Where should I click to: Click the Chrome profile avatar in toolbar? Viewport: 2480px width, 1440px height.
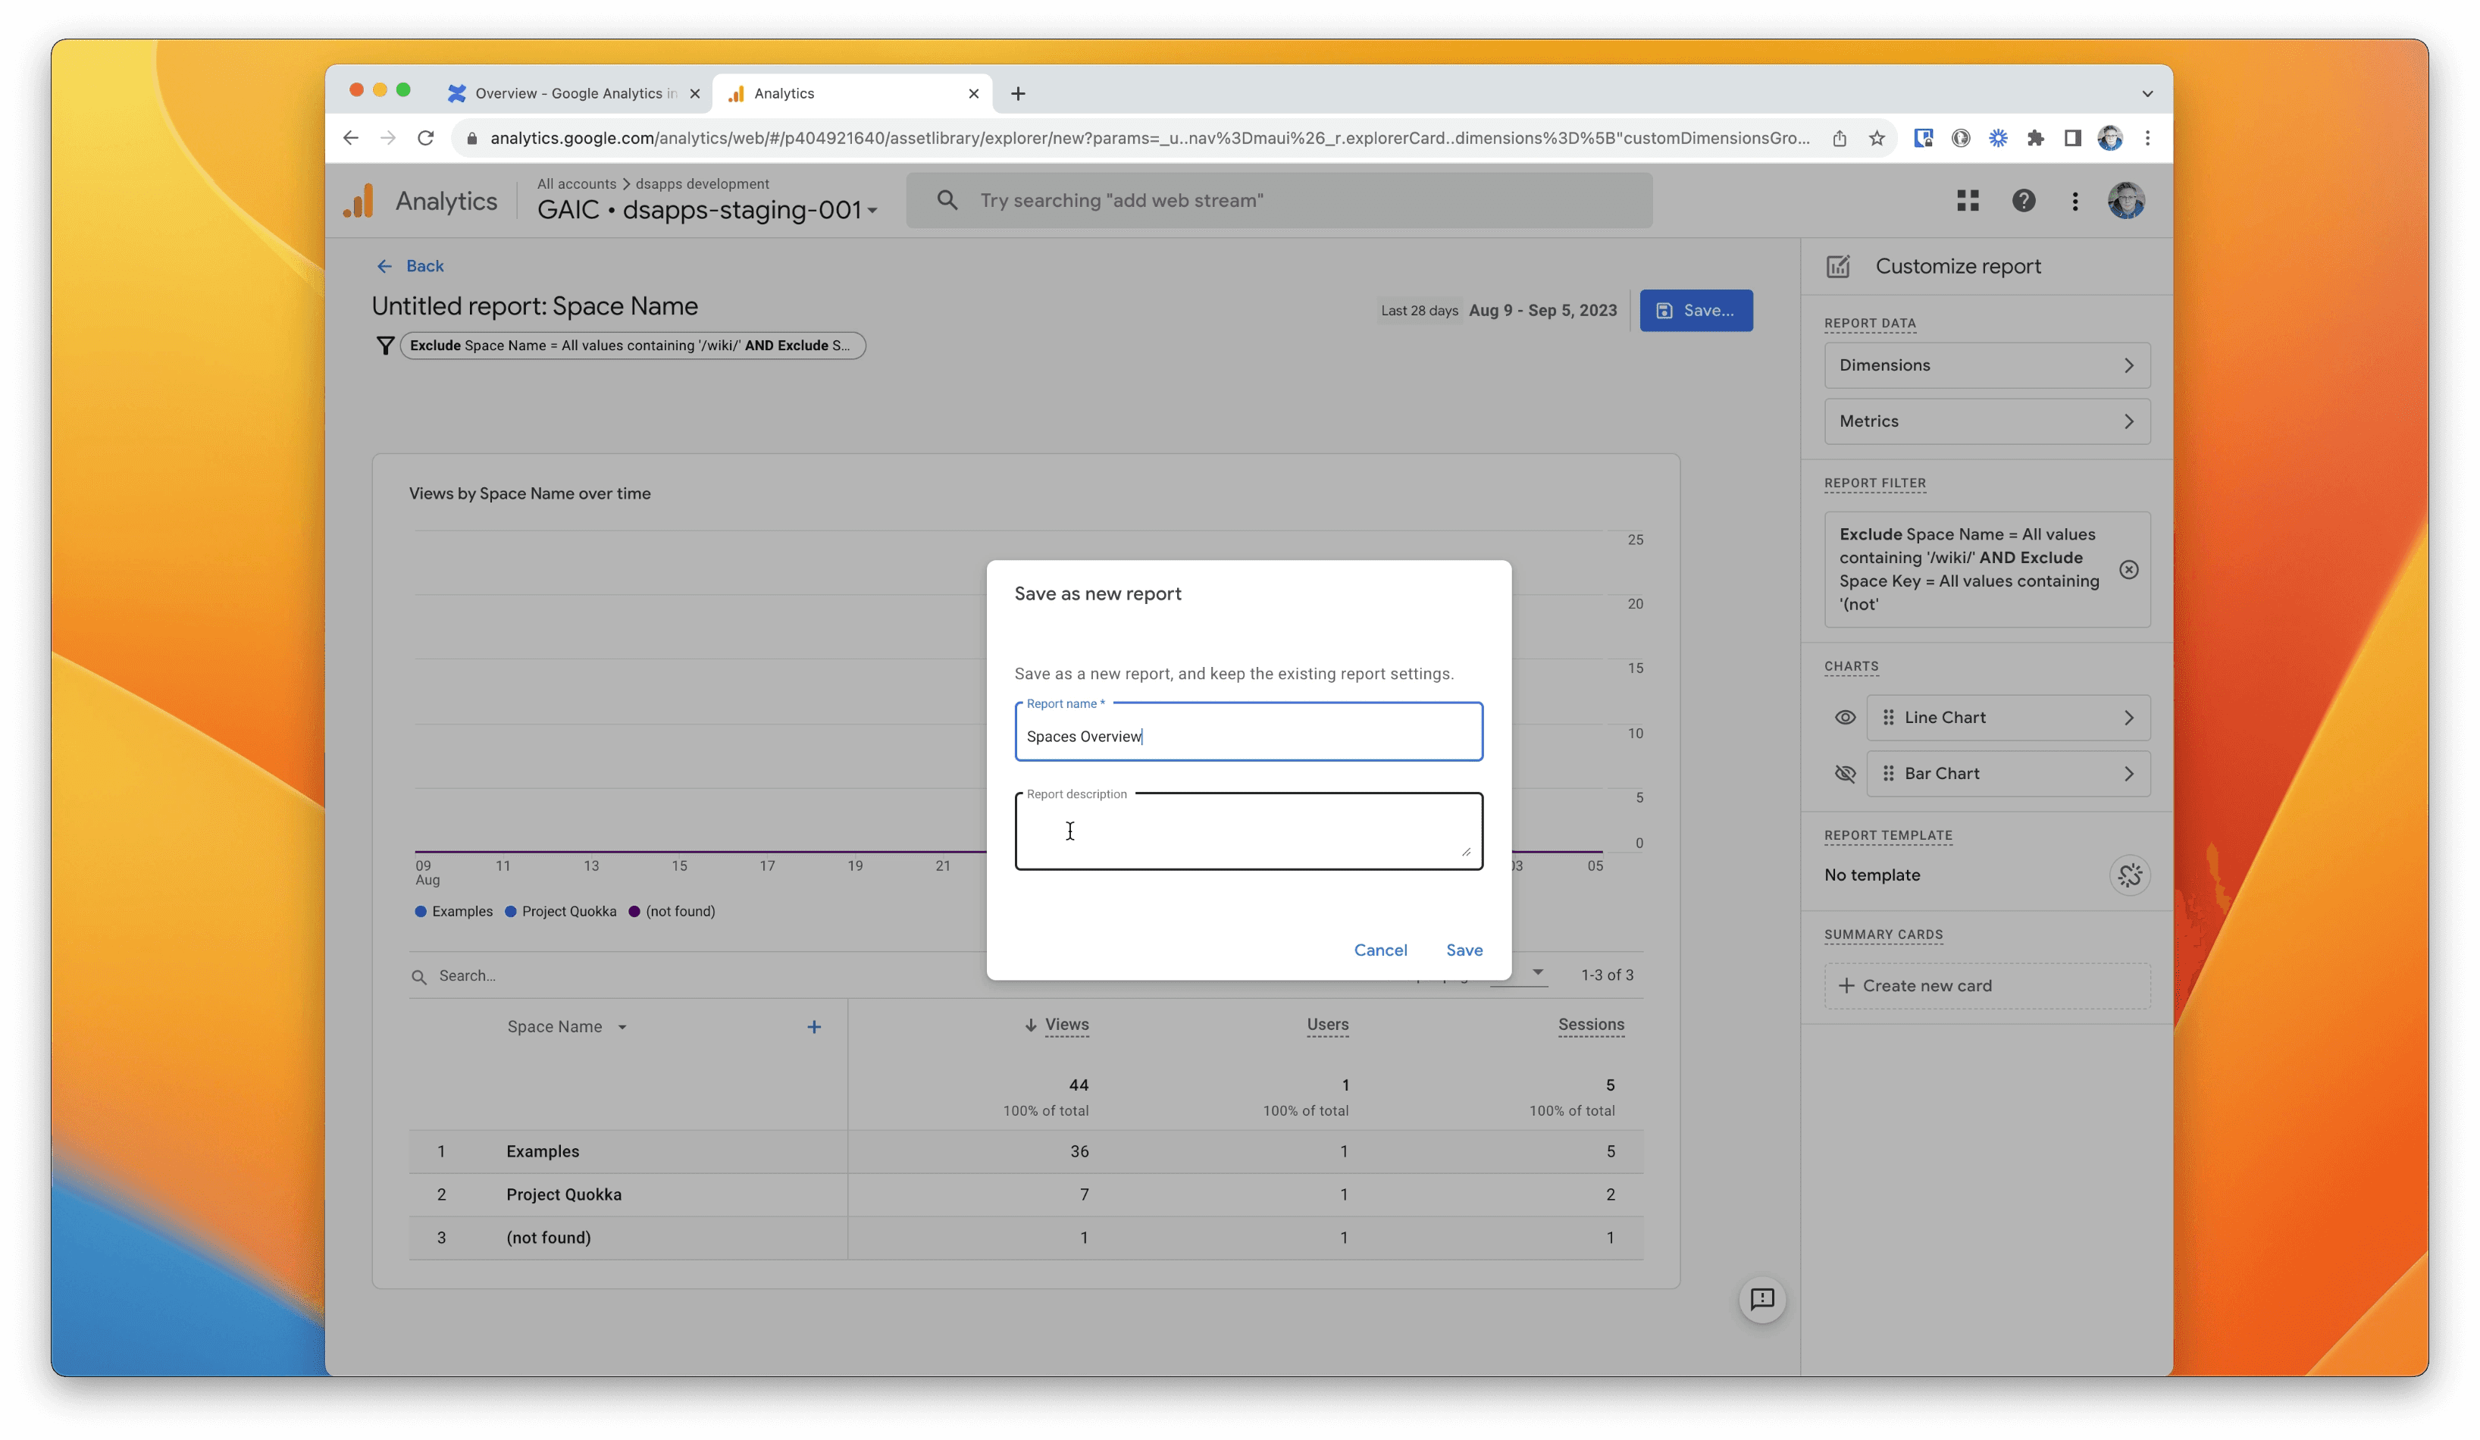pyautogui.click(x=2109, y=138)
